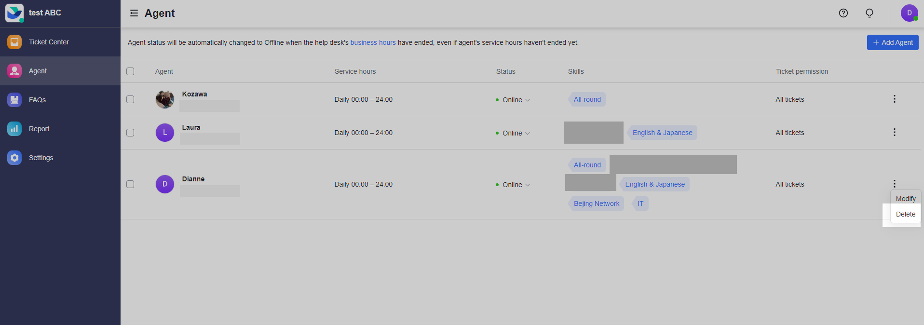This screenshot has width=924, height=325.
Task: Click Laura's Daily 00:00 – 24:00 hours
Action: point(364,133)
